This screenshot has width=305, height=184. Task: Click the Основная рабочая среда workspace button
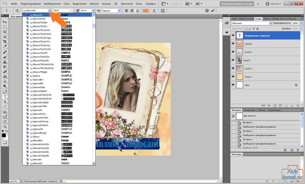[x=237, y=4]
